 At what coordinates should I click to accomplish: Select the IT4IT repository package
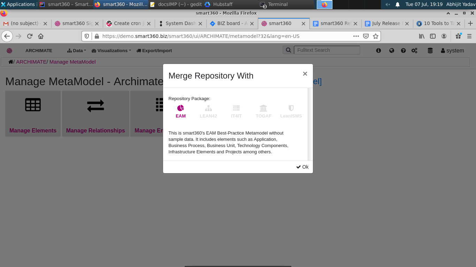(x=236, y=112)
